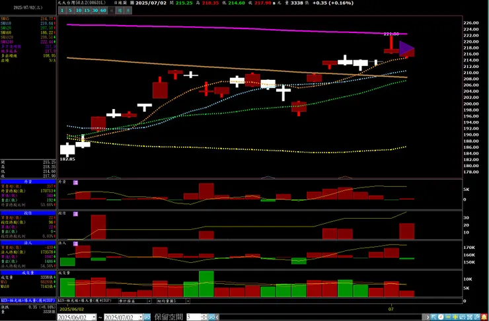Click the cursor arrow tool icon

point(433,317)
